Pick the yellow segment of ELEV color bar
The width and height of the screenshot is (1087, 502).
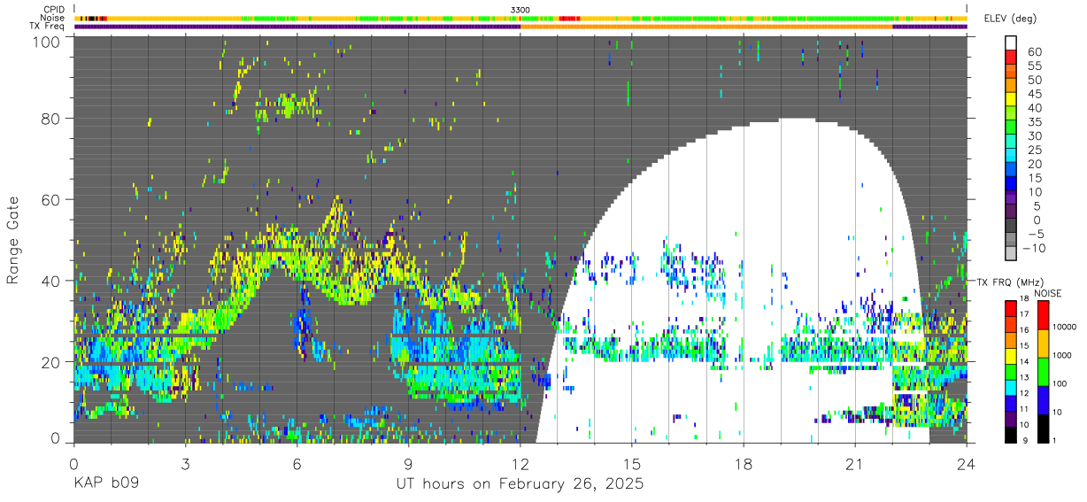point(1011,101)
